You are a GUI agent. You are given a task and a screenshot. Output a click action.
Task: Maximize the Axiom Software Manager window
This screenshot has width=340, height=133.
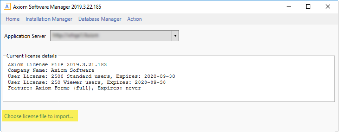pos(308,7)
